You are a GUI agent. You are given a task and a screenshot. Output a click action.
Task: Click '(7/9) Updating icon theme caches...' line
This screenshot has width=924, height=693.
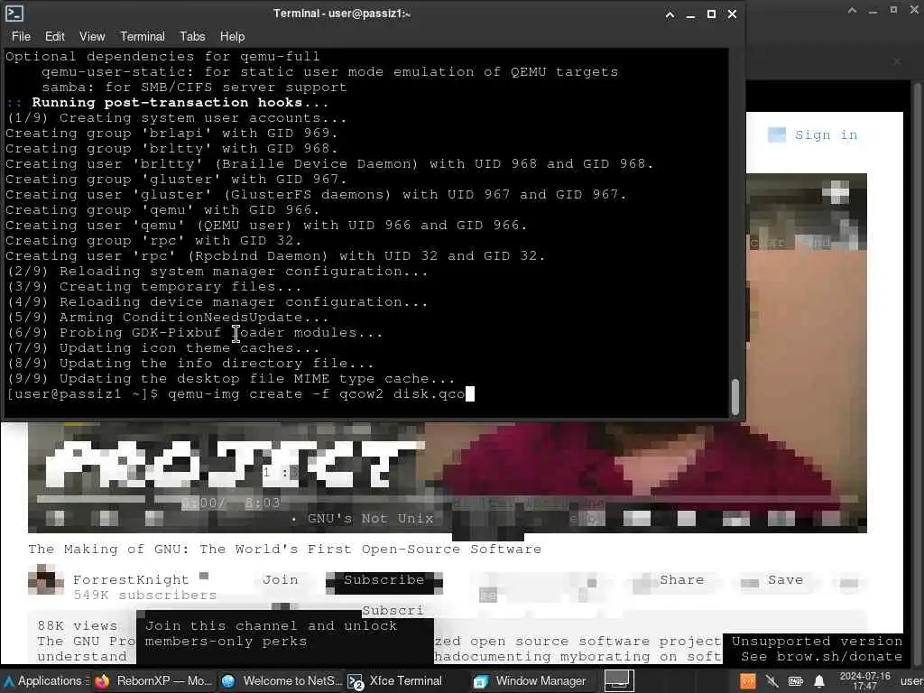click(162, 348)
